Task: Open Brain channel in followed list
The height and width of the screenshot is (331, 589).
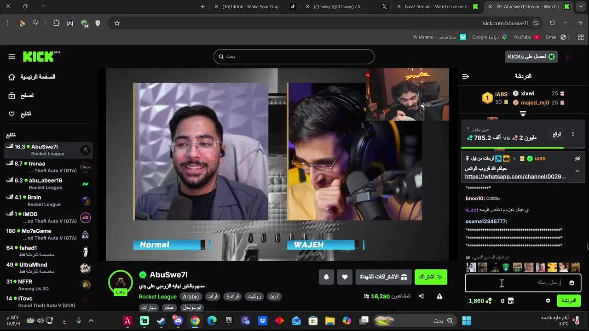Action: (x=48, y=200)
